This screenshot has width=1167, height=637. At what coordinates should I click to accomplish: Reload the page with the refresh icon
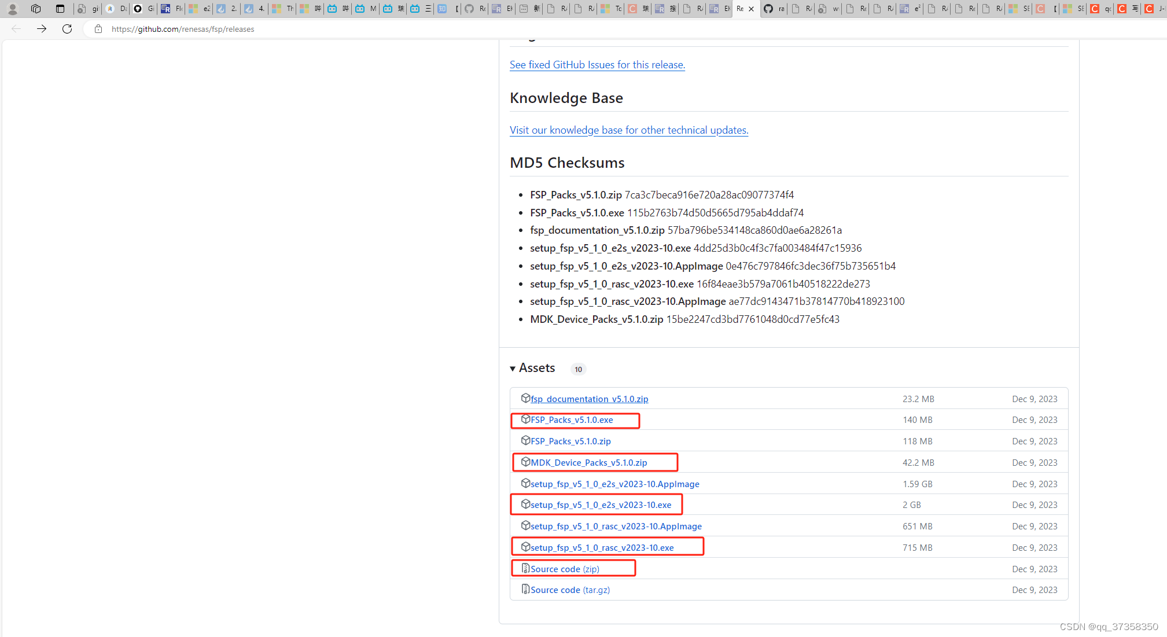coord(67,29)
